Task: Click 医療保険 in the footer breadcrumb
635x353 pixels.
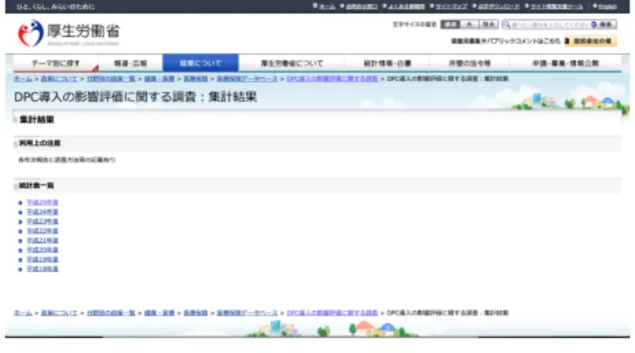Action: pos(195,313)
